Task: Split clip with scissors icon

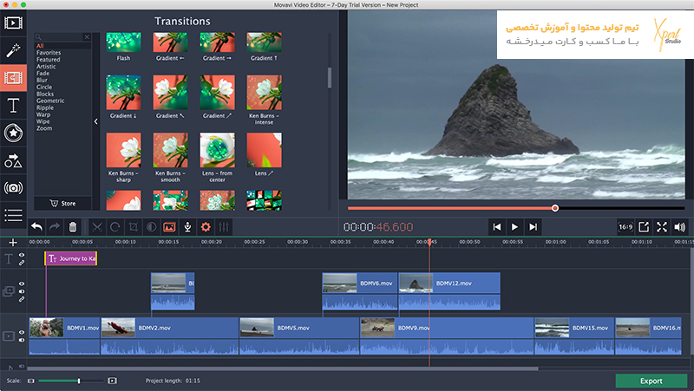Action: point(97,227)
